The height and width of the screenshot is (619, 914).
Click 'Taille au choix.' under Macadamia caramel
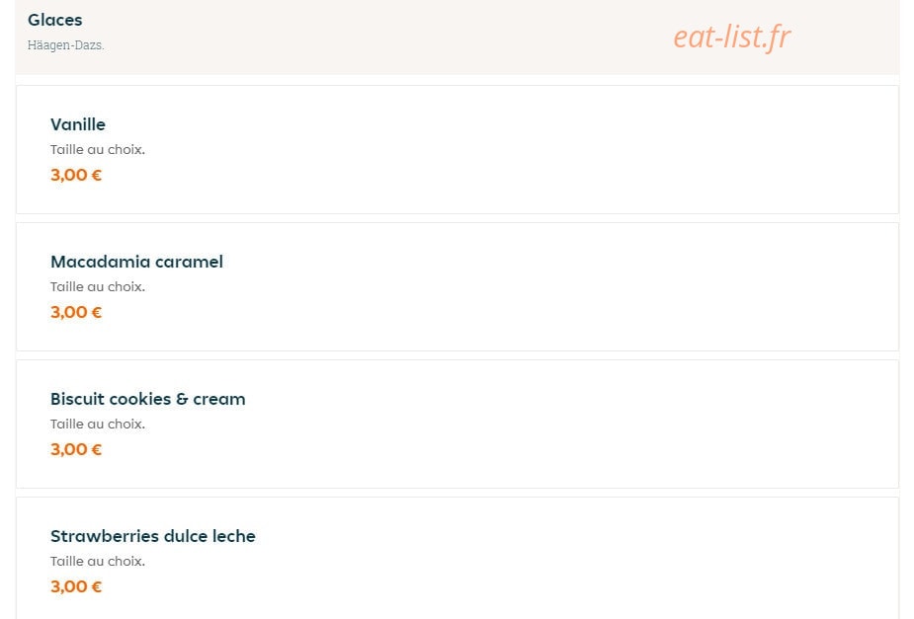[98, 287]
